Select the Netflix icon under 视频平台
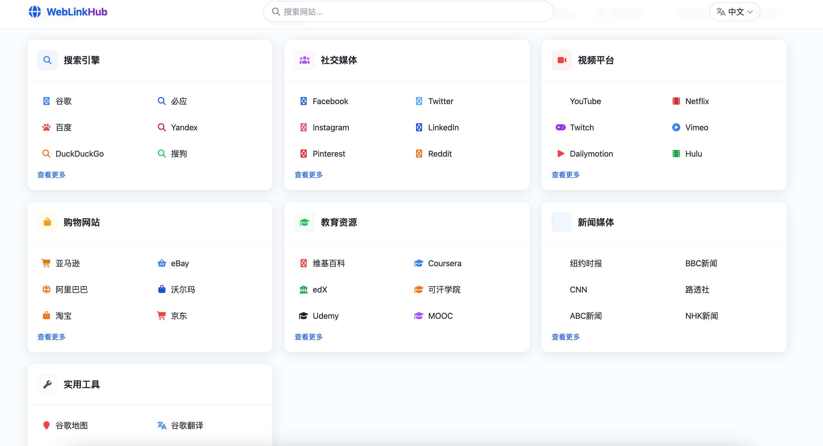 [x=676, y=101]
